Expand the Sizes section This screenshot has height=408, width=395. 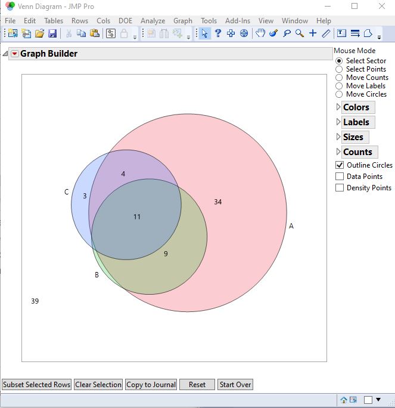coord(353,137)
